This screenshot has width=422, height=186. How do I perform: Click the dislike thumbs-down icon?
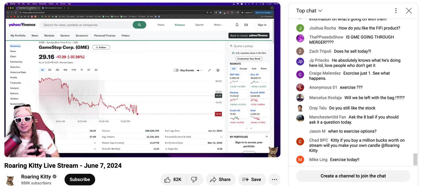194,180
